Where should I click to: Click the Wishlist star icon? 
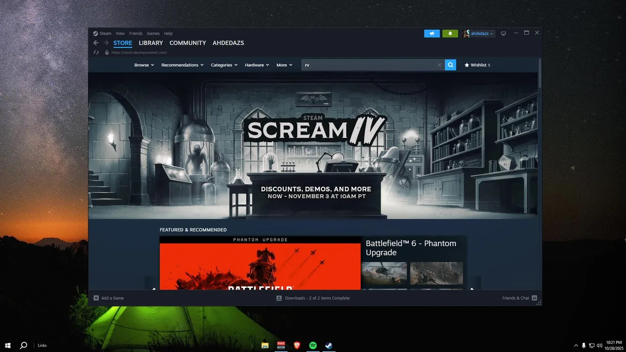467,65
